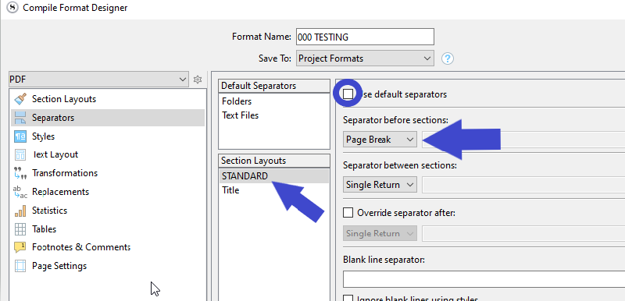625x301 pixels.
Task: Enable Override separator after checkbox
Action: tap(348, 213)
